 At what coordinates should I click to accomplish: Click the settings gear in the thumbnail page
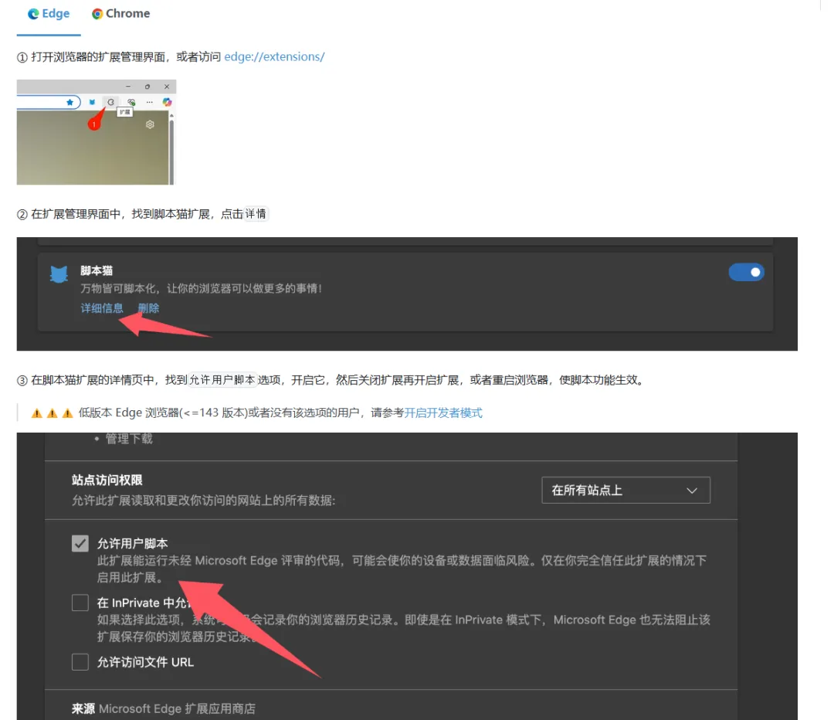pos(150,124)
